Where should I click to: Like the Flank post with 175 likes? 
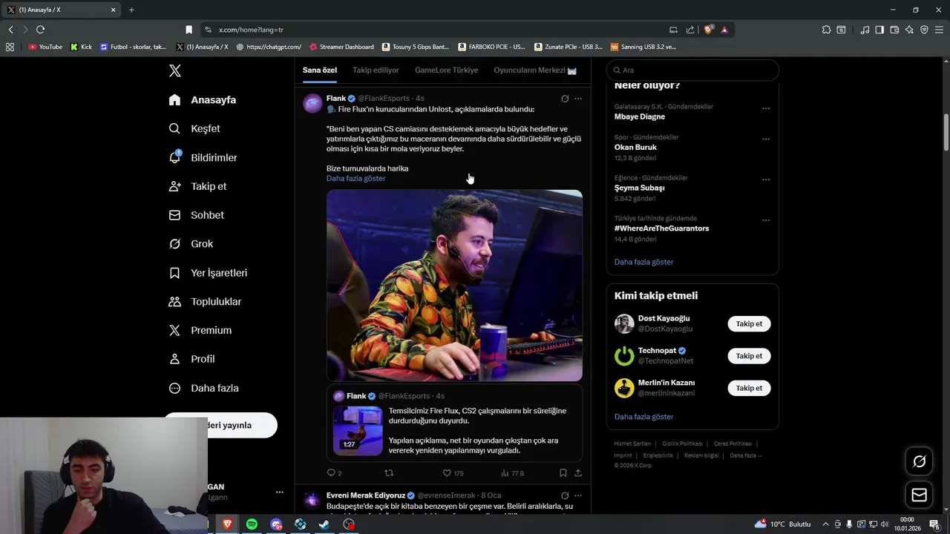(453, 473)
